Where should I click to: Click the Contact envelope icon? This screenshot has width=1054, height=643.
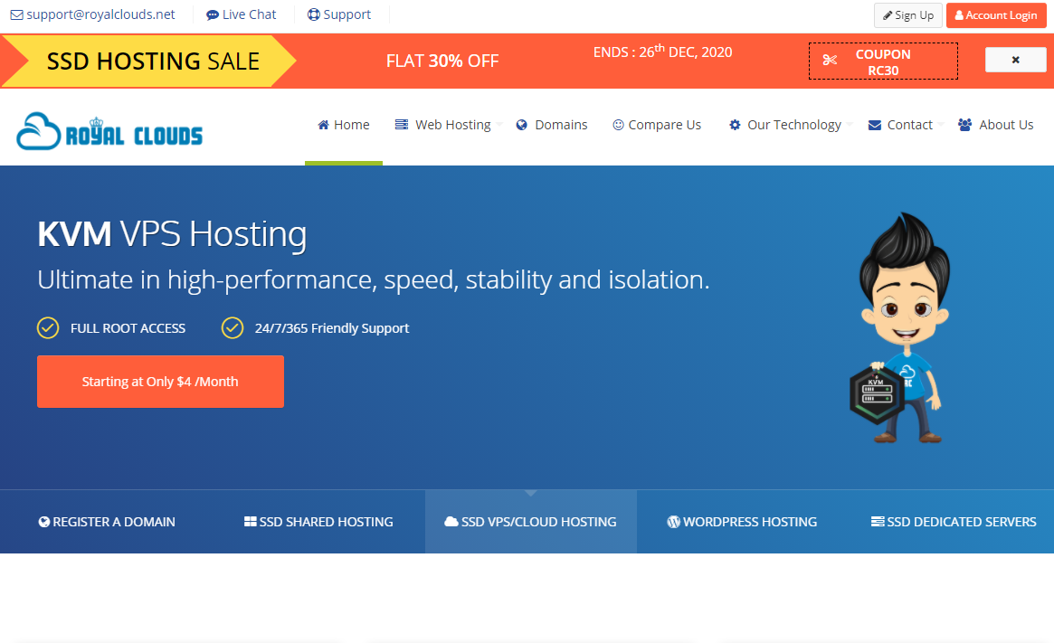tap(875, 125)
